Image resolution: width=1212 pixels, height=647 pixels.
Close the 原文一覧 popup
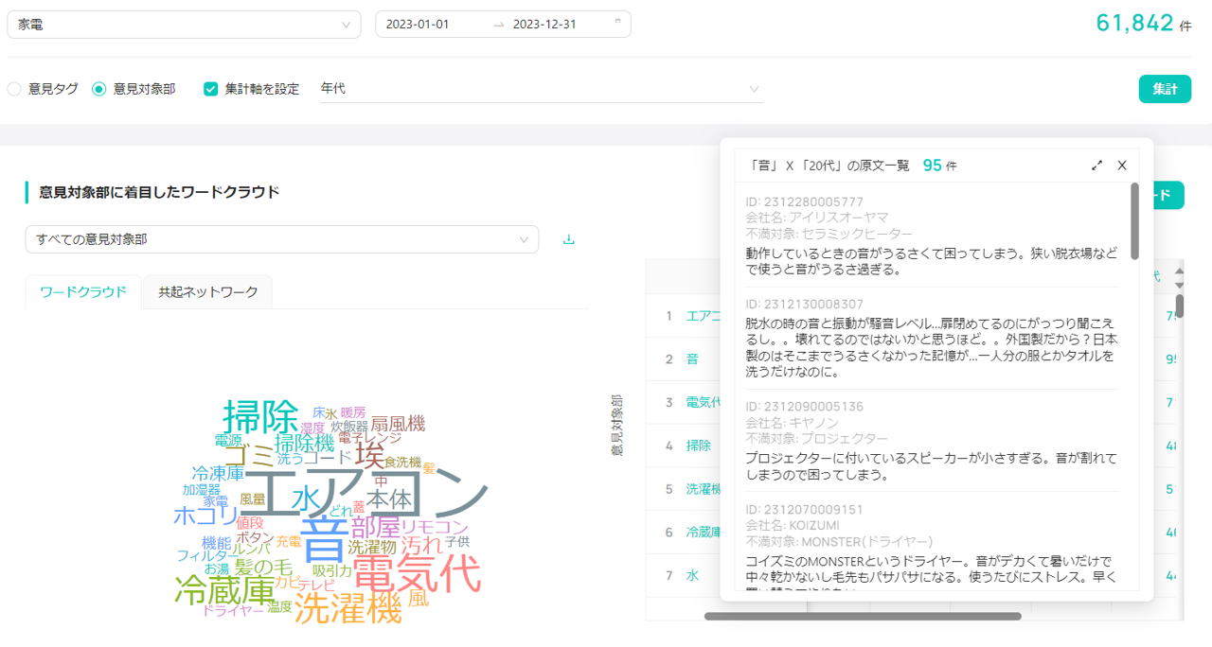coord(1122,165)
